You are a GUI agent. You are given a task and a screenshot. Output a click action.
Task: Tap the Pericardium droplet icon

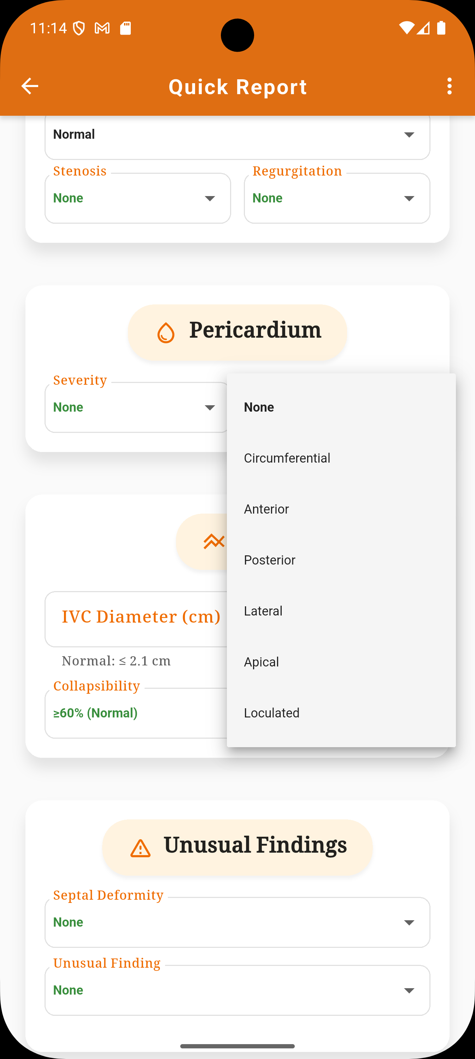(166, 332)
